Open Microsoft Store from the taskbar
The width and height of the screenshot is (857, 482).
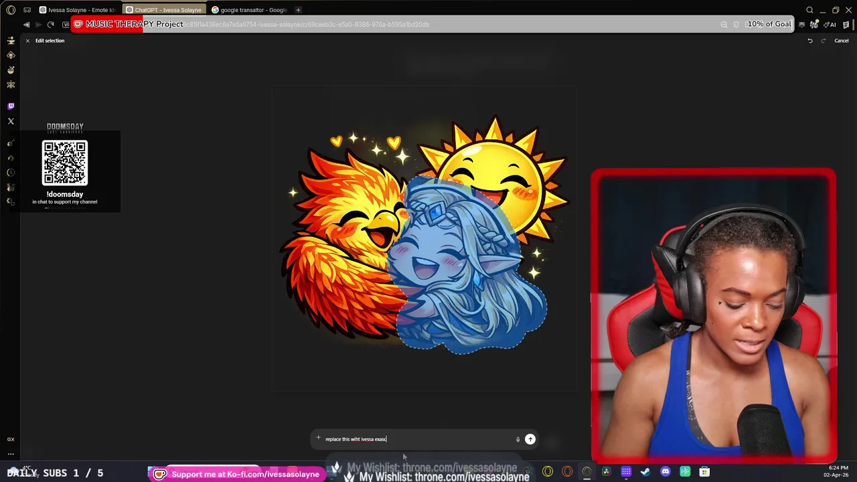pyautogui.click(x=704, y=472)
